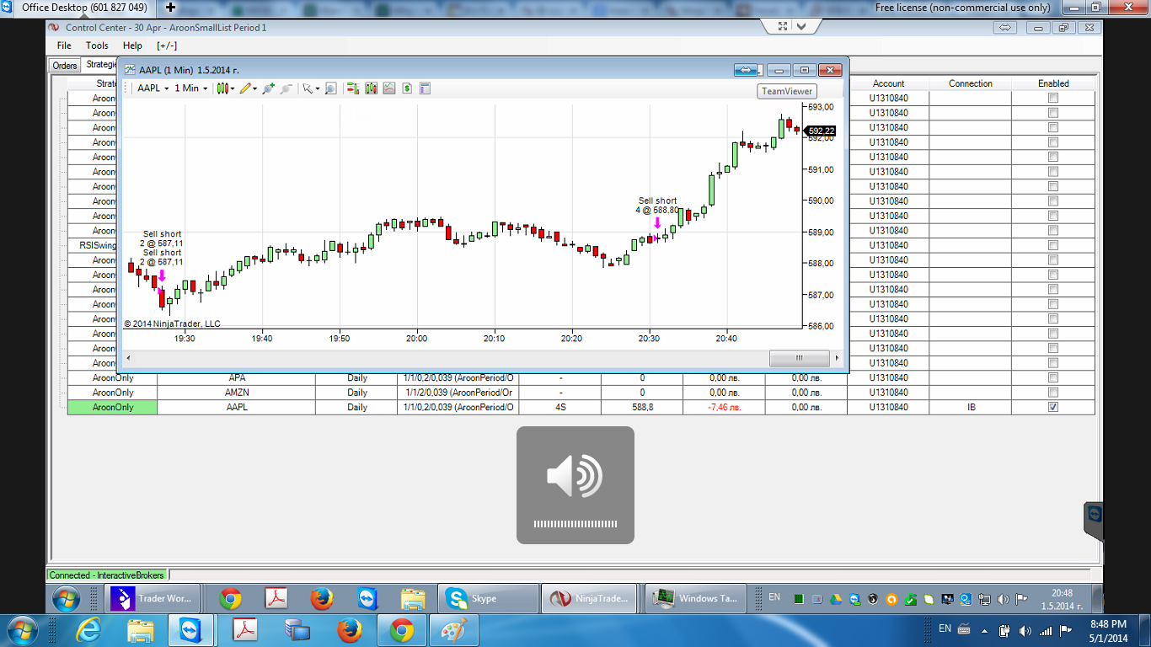Expand the TeamViewer session toolbar chevron
Screen dimensions: 1151x647
(x=801, y=26)
